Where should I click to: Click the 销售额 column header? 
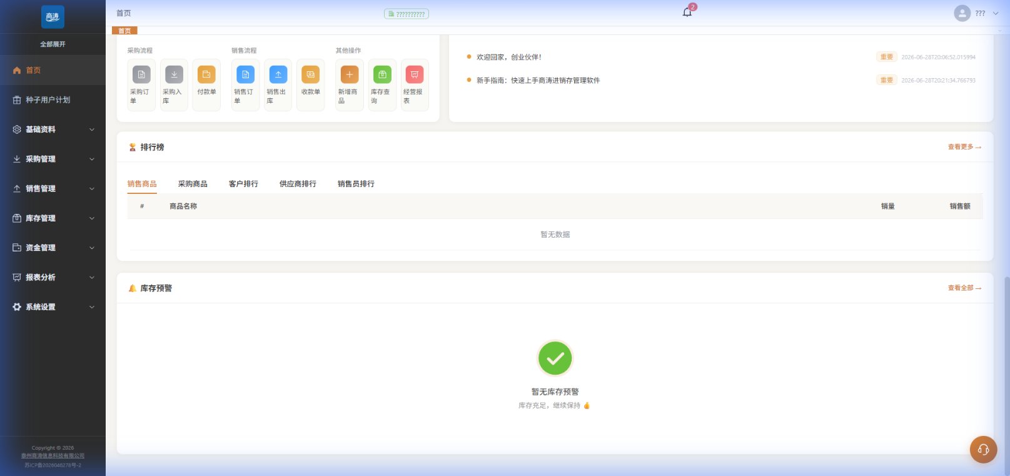coord(960,206)
